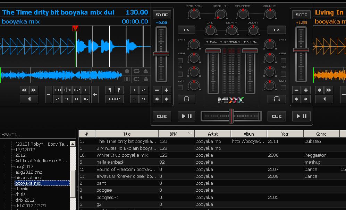Enable keylock on the left deck
Screen dimensions: 346x210
tap(145, 79)
